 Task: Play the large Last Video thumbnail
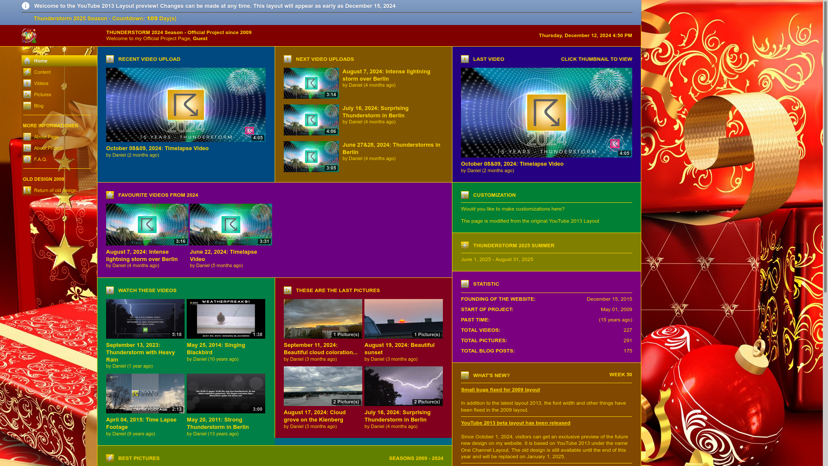(546, 112)
